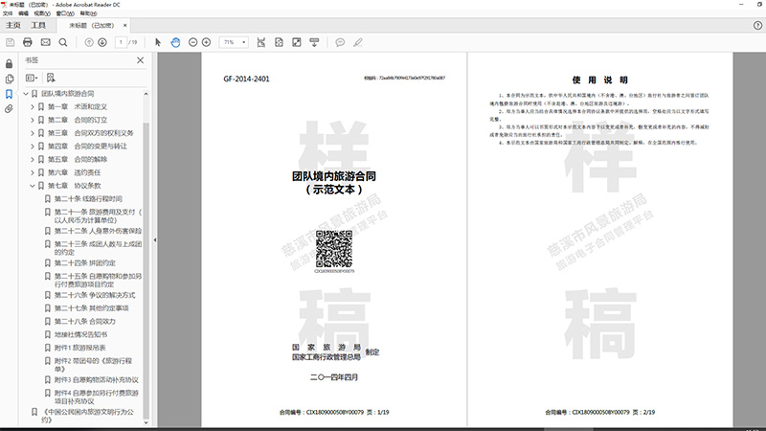The width and height of the screenshot is (766, 431).
Task: Open the zoom percentage dropdown
Action: (x=244, y=42)
